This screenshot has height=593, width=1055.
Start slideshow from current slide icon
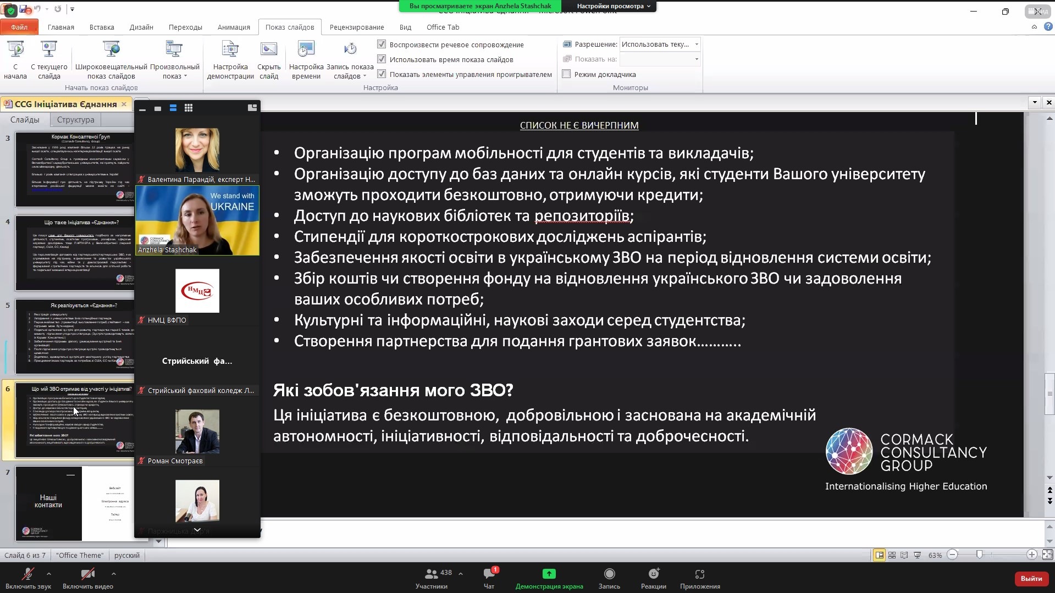(x=49, y=51)
